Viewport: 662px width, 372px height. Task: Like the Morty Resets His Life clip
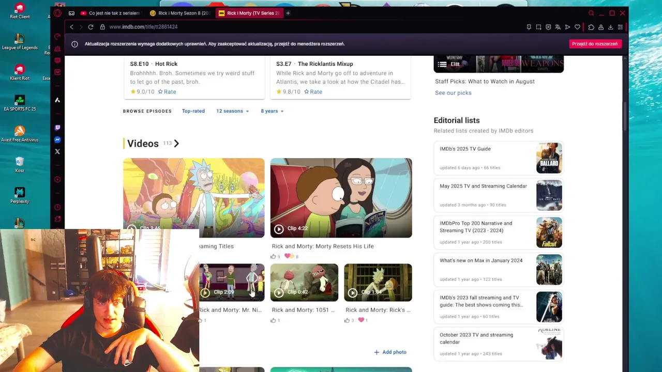[x=274, y=256]
